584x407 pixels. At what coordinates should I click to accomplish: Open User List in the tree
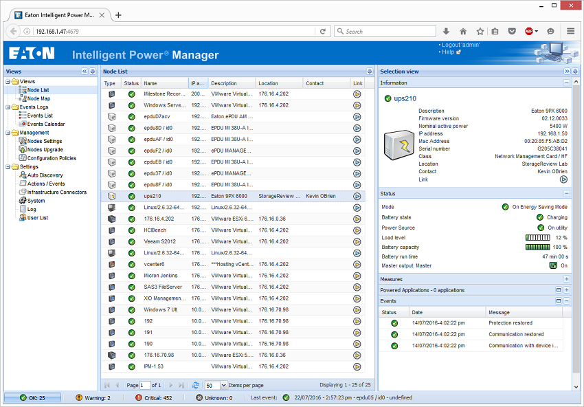(x=38, y=218)
